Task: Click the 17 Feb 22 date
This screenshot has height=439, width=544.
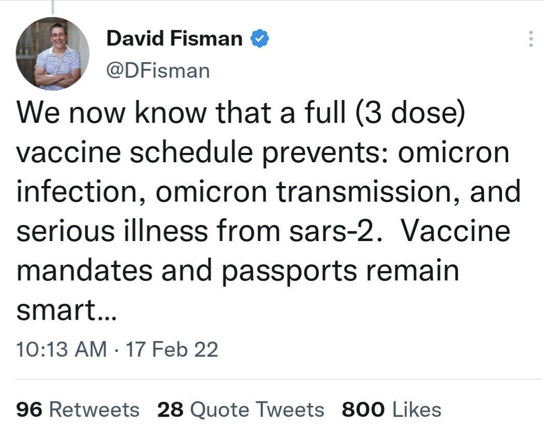Action: click(172, 349)
